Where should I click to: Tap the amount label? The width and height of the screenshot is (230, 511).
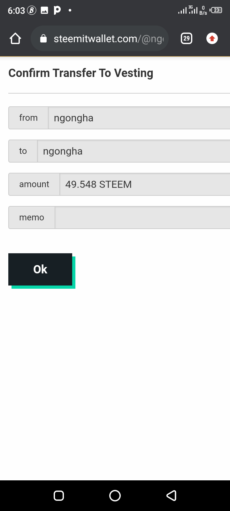[34, 184]
